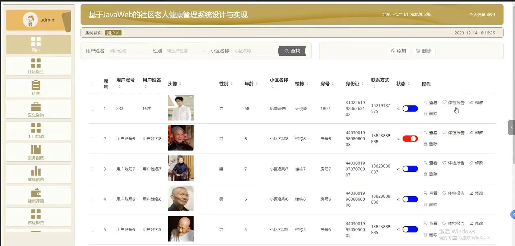
Task: Click 修改 for 杨洋
Action: (476, 103)
